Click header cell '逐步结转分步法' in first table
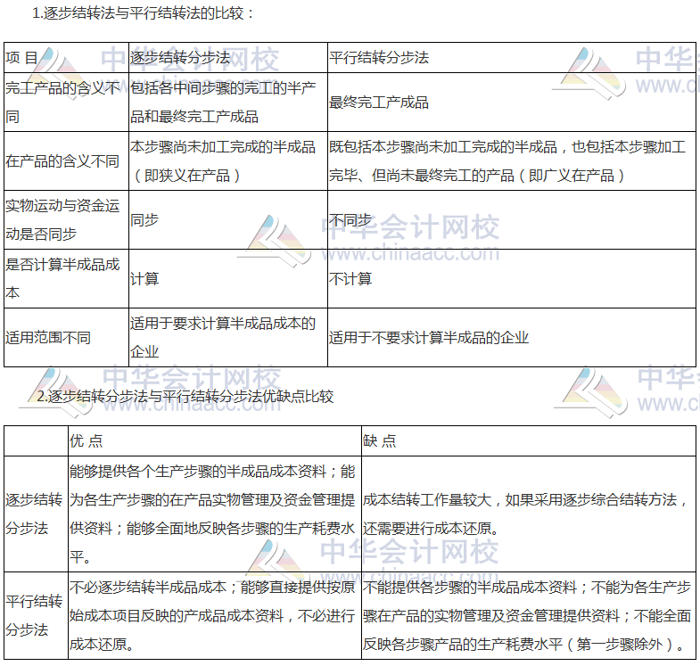700x666 pixels. click(x=228, y=58)
